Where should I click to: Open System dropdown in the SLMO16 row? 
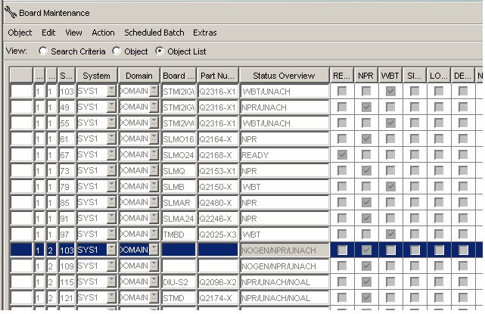(x=111, y=138)
